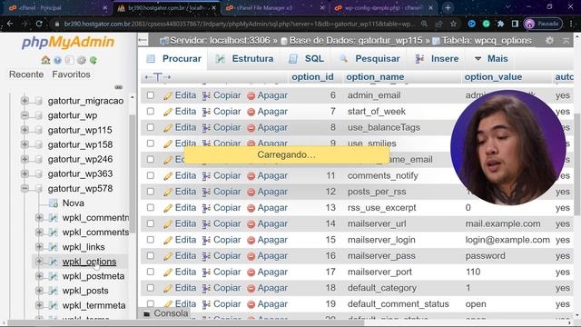This screenshot has width=581, height=327.
Task: Expand the gatortur_wp363 database node
Action: pos(25,173)
